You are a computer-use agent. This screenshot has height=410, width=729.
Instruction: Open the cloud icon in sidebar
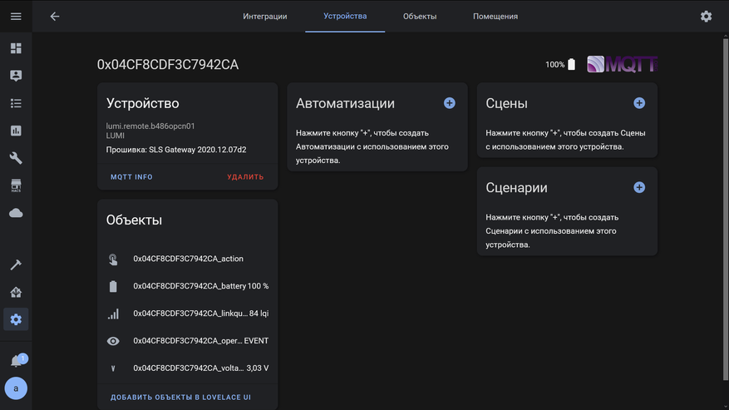16,213
